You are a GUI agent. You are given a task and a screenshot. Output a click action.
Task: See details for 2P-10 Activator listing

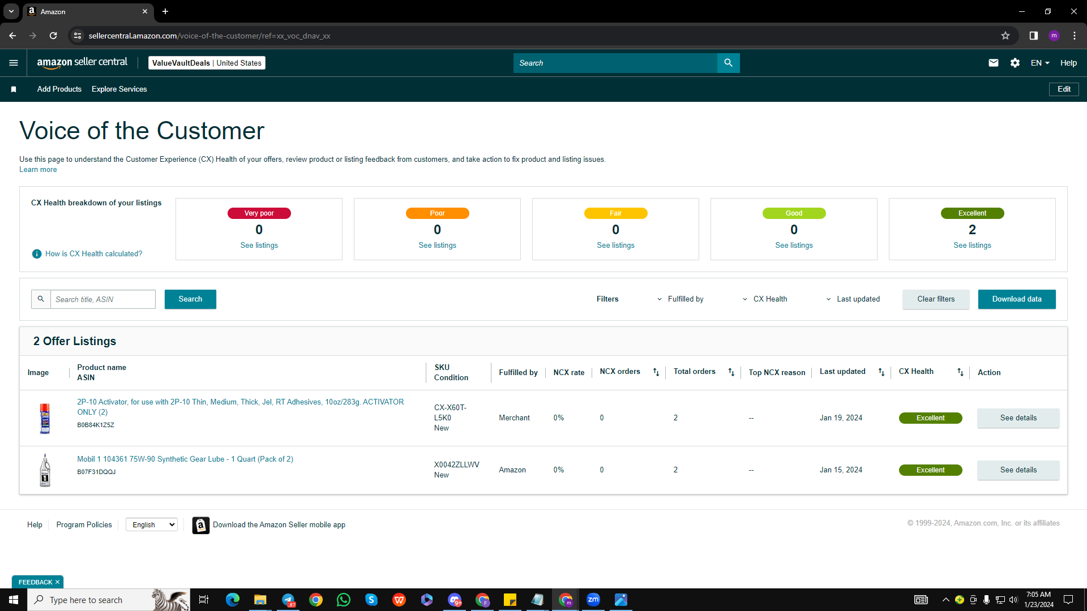(x=1018, y=418)
